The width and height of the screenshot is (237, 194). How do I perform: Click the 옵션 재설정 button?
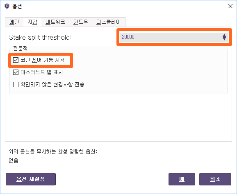(31, 179)
